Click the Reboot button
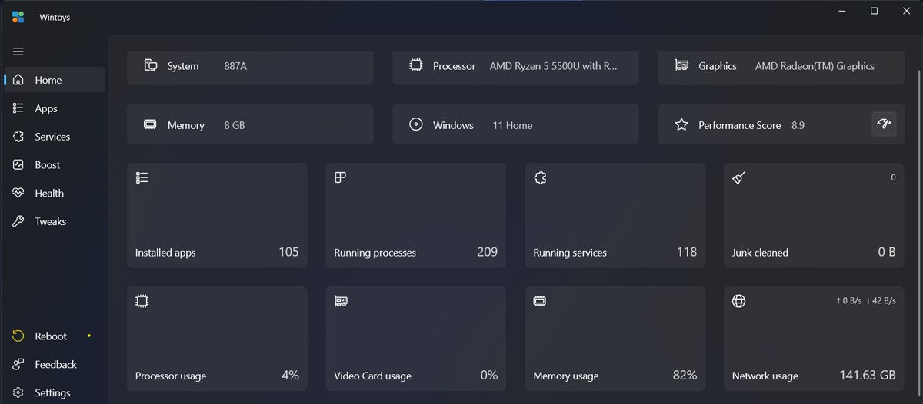 pyautogui.click(x=51, y=336)
